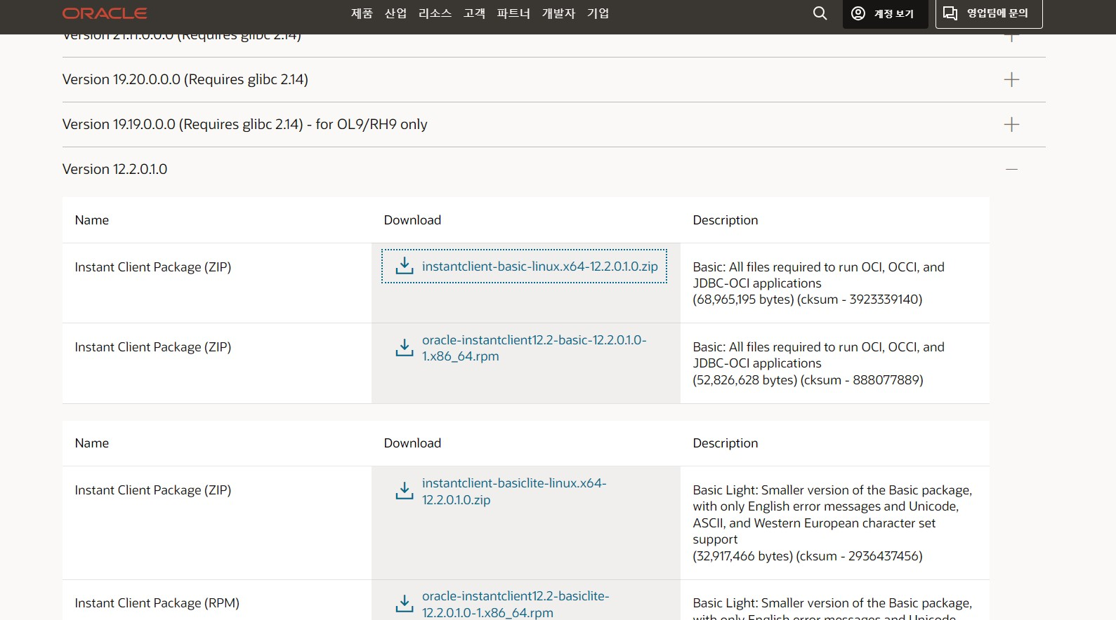Download instantclient-basiclite-linux.x64-12.2.0.1.0.zip link
The width and height of the screenshot is (1116, 620).
tap(514, 492)
